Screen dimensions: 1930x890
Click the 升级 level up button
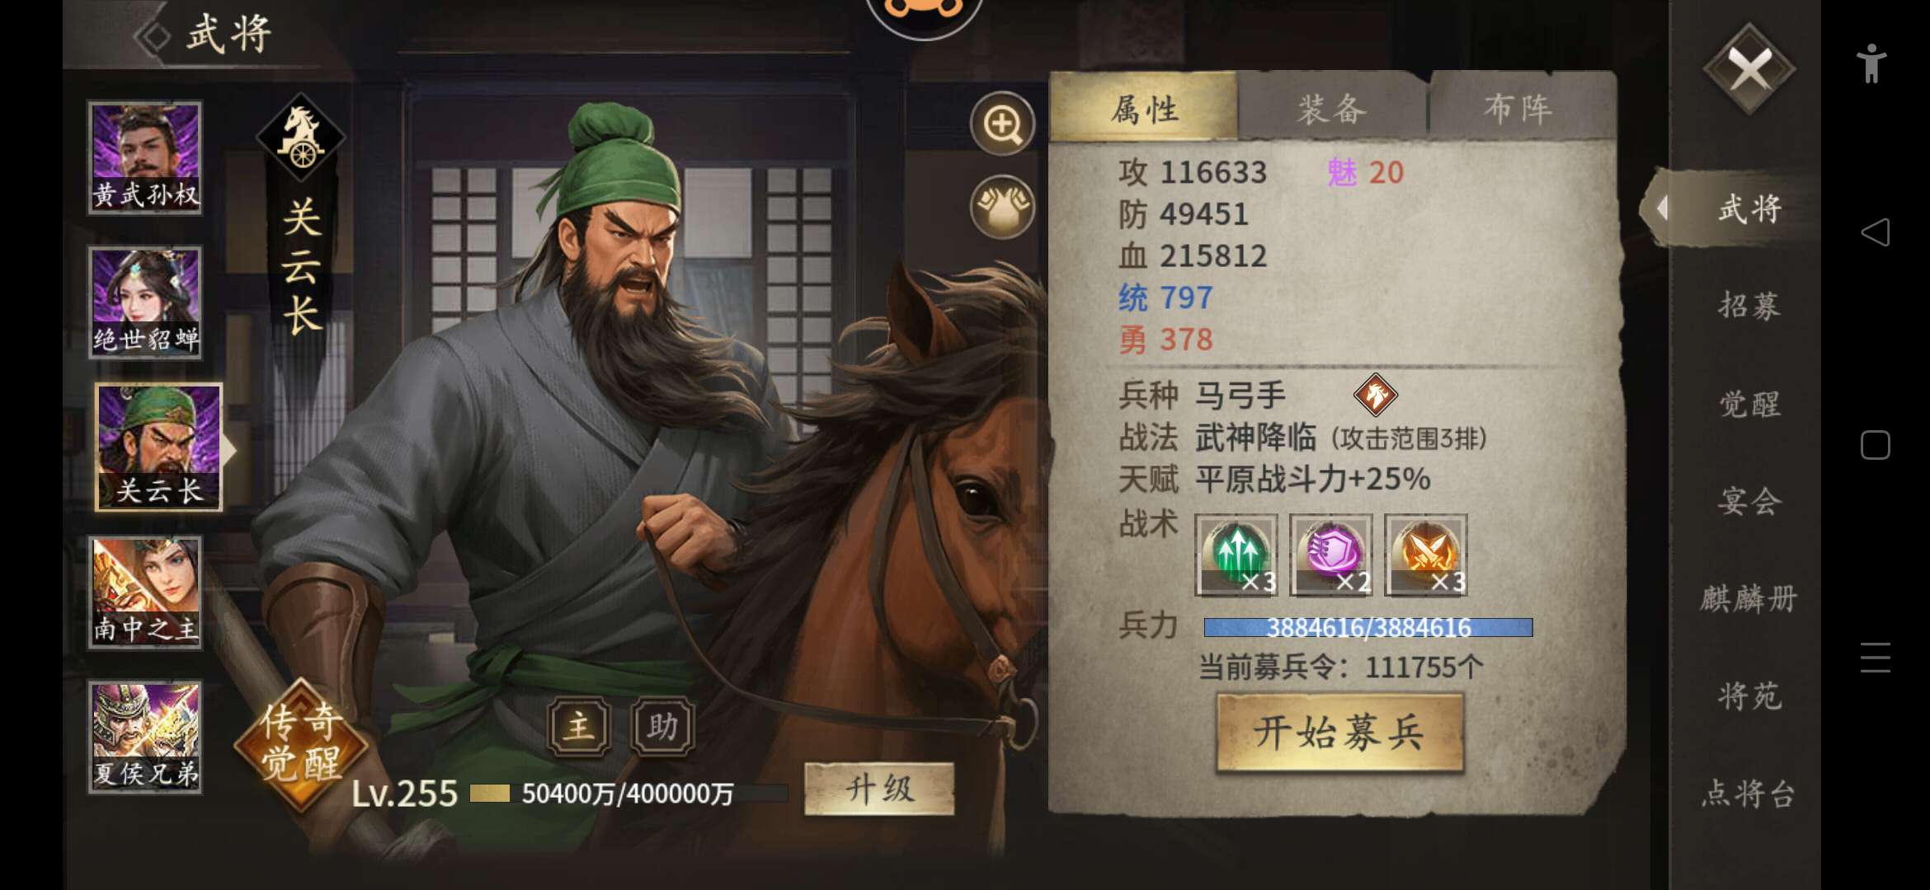click(879, 789)
